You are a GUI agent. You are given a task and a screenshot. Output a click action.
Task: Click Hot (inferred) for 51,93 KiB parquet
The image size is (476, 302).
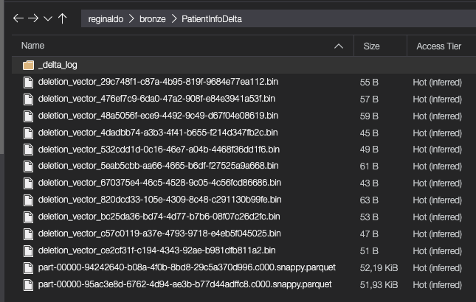click(437, 285)
